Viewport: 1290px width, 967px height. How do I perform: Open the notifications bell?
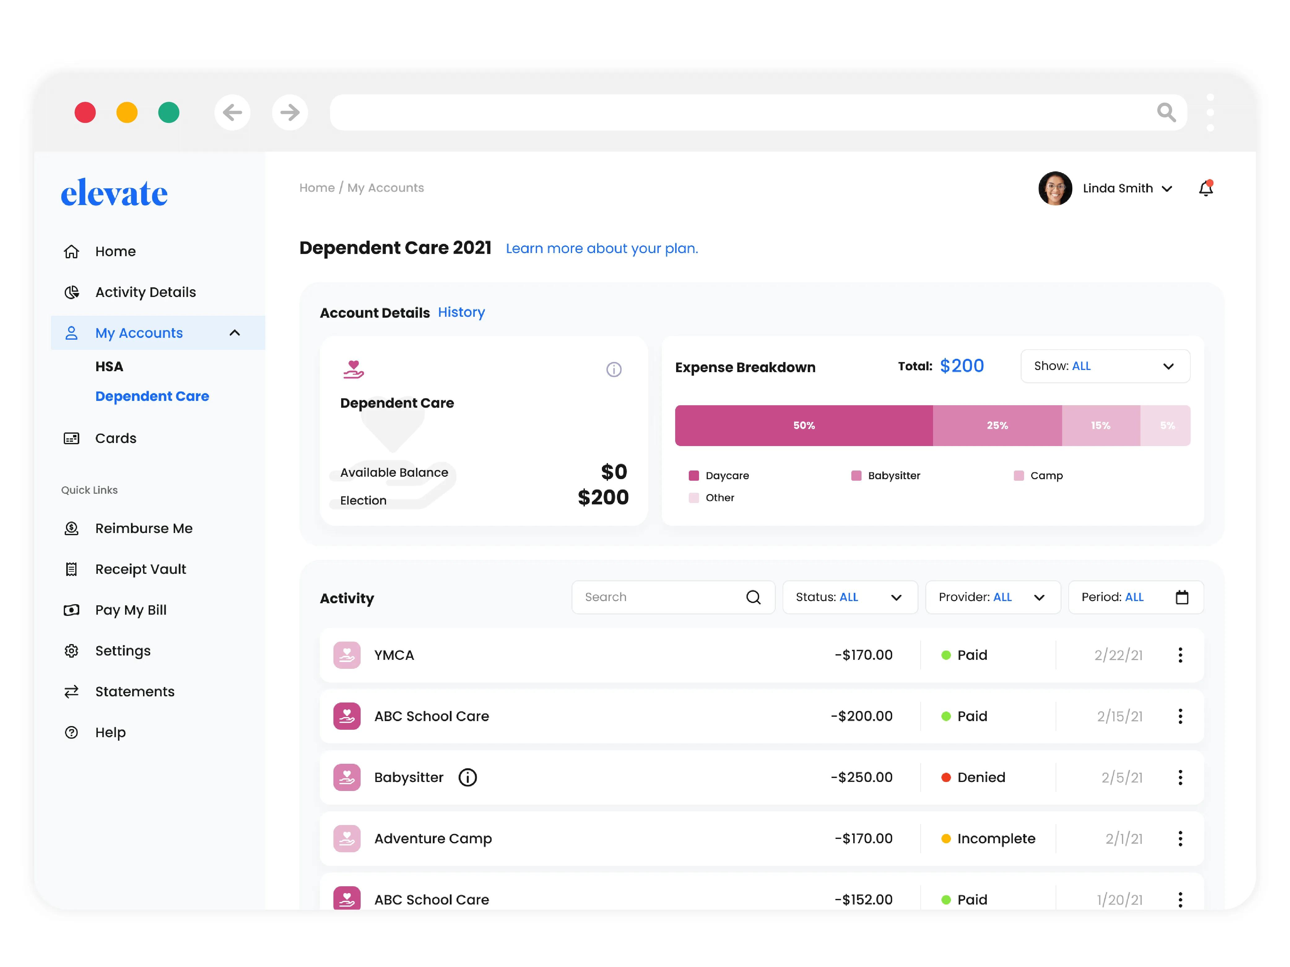pos(1206,188)
